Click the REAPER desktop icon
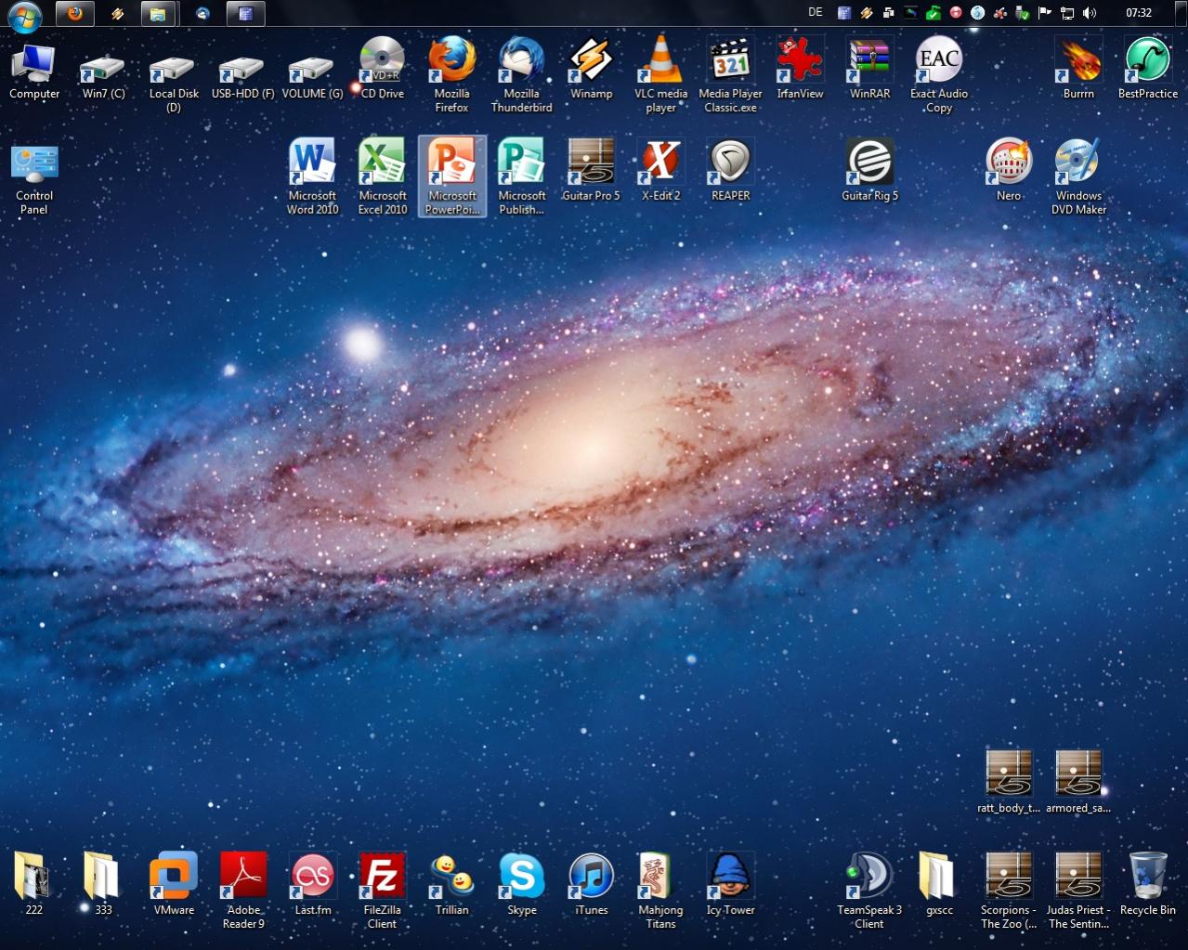This screenshot has height=950, width=1188. [730, 163]
